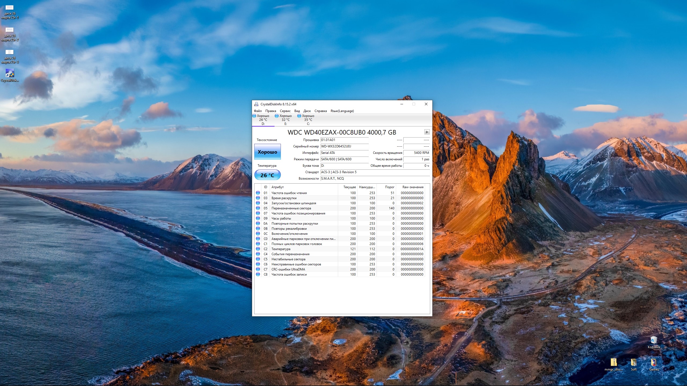
Task: Select disk C: tab at 35 °C
Action: [308, 120]
